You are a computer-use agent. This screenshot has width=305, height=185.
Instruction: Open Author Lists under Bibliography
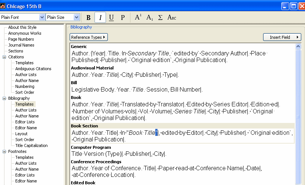click(26, 110)
